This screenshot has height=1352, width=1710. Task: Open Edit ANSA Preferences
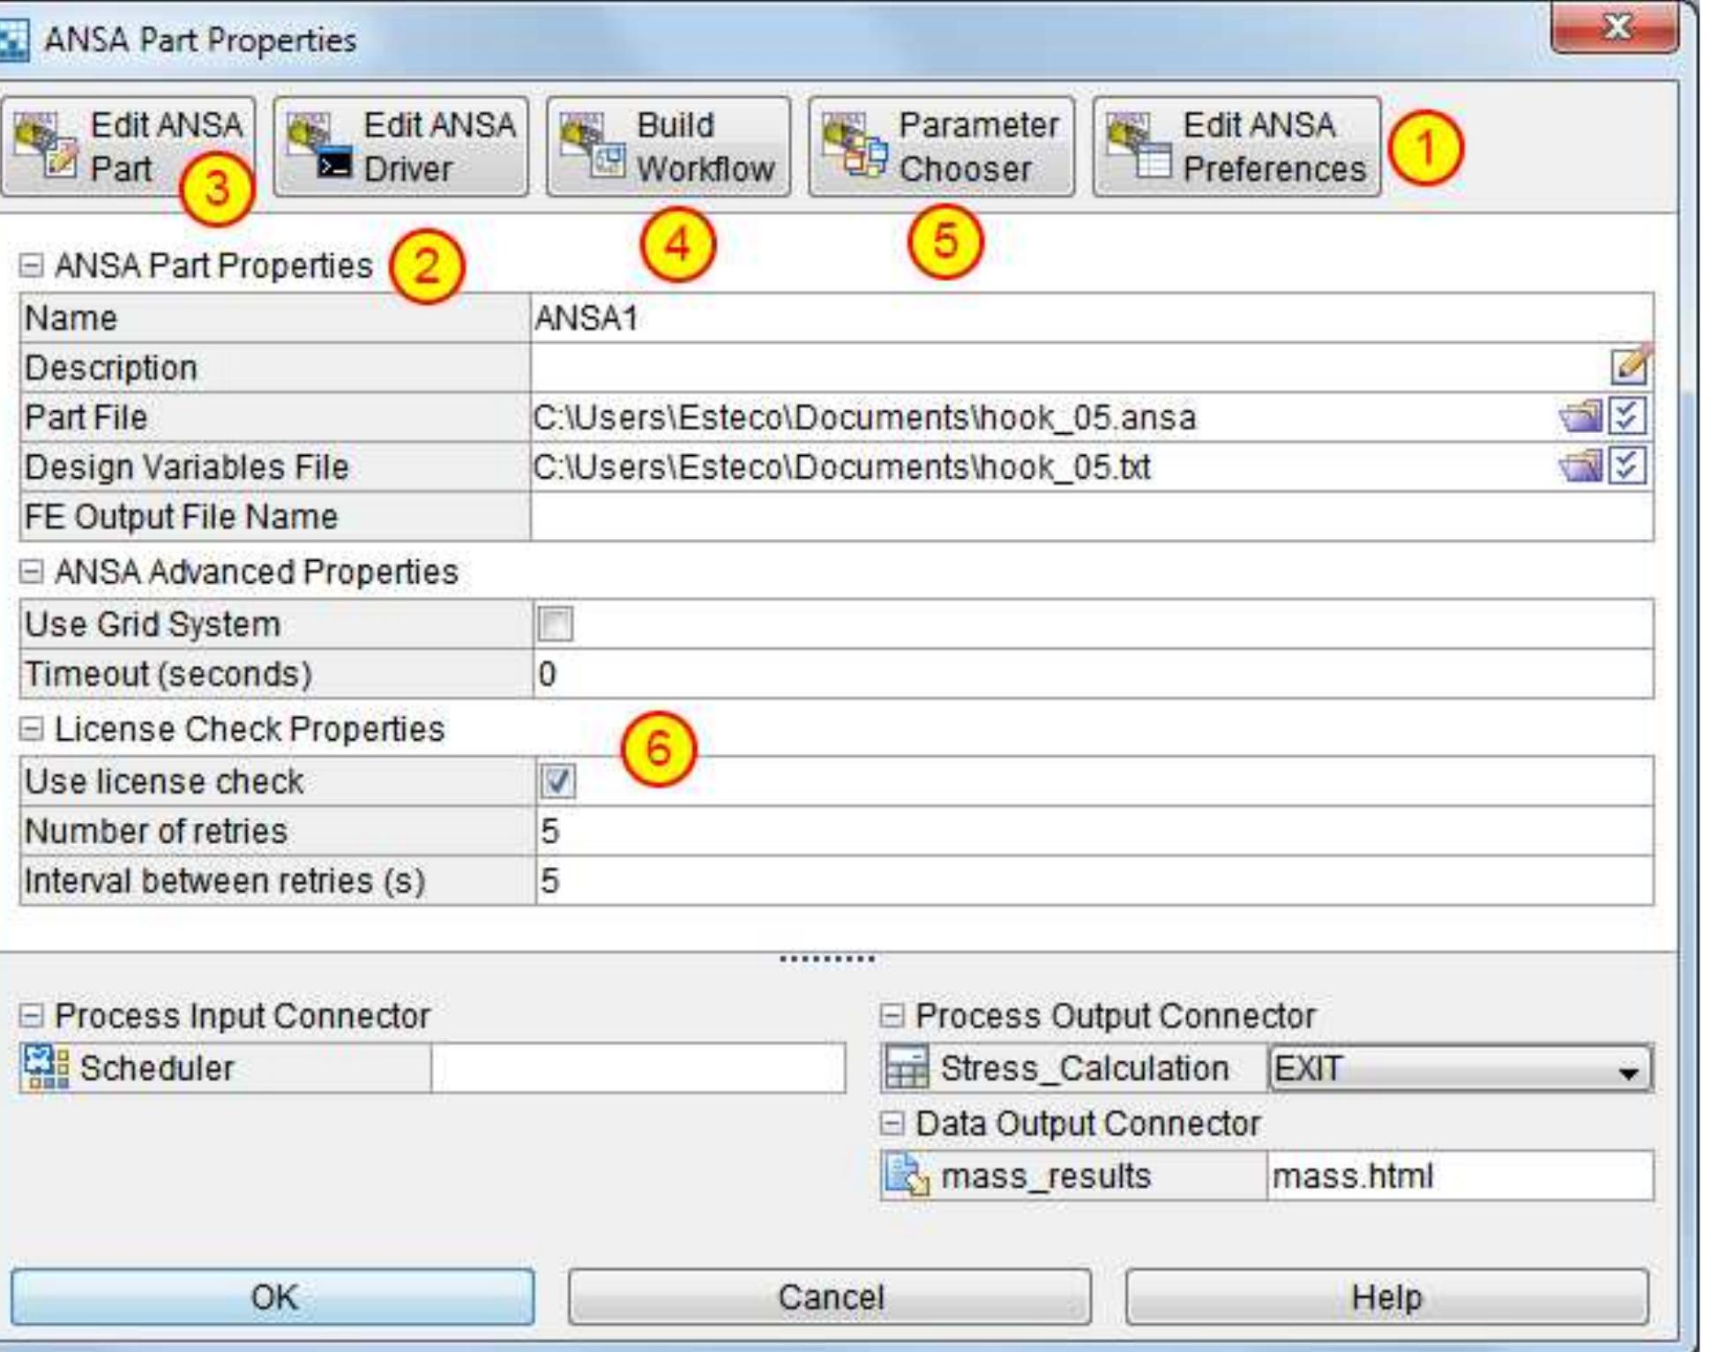(x=1237, y=146)
